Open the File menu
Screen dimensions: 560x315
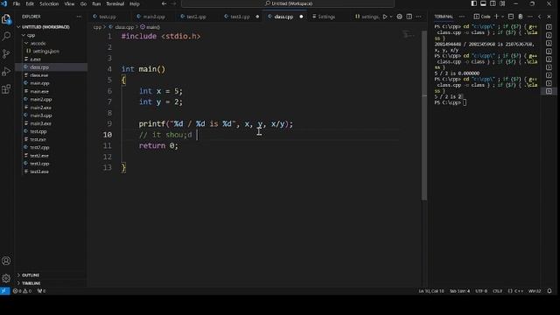point(17,3)
